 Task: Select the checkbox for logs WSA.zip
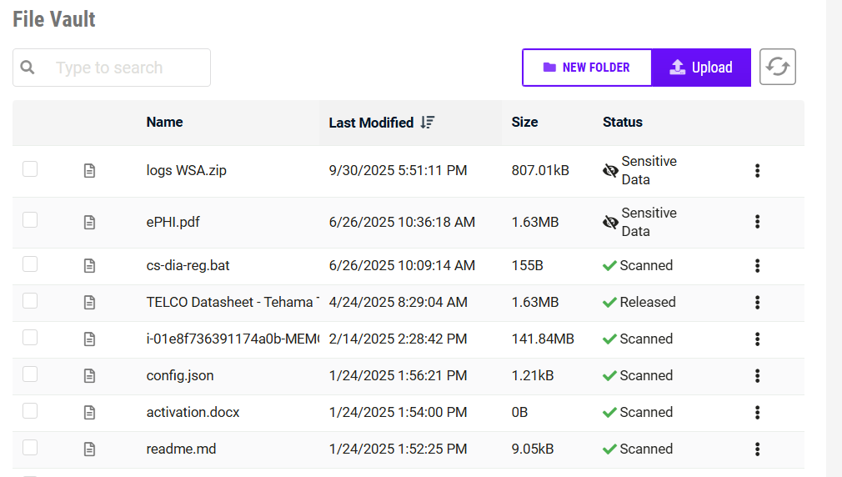(x=30, y=170)
